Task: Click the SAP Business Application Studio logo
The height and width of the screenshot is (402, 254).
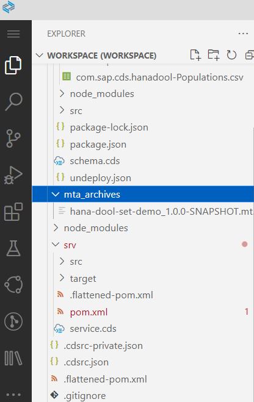Action: (x=9, y=7)
